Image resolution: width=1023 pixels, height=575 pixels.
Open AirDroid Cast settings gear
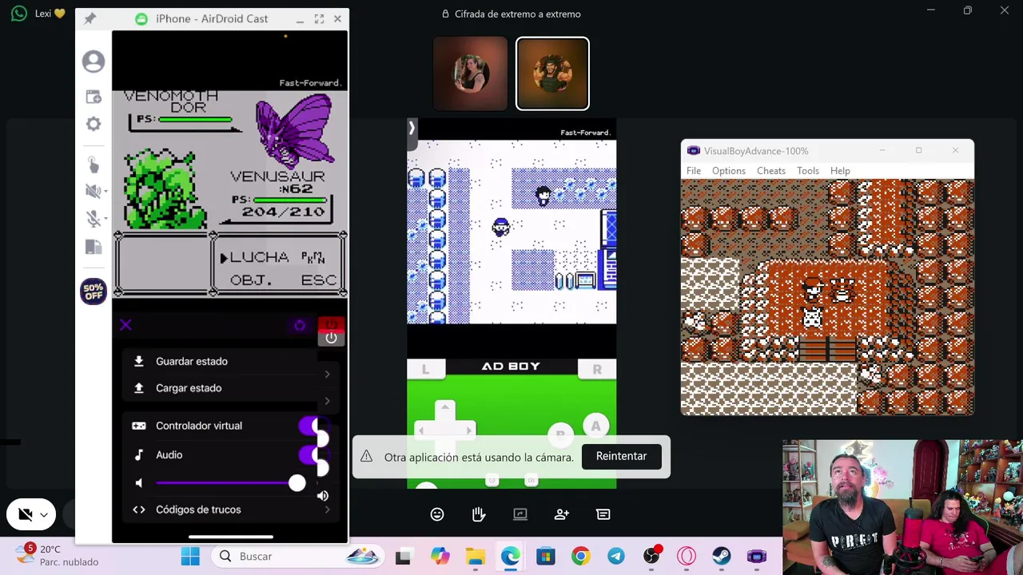point(94,124)
